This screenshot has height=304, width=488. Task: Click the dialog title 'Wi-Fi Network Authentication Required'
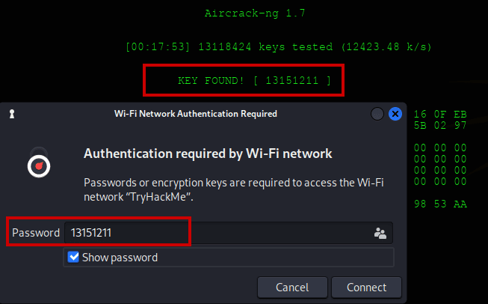195,114
